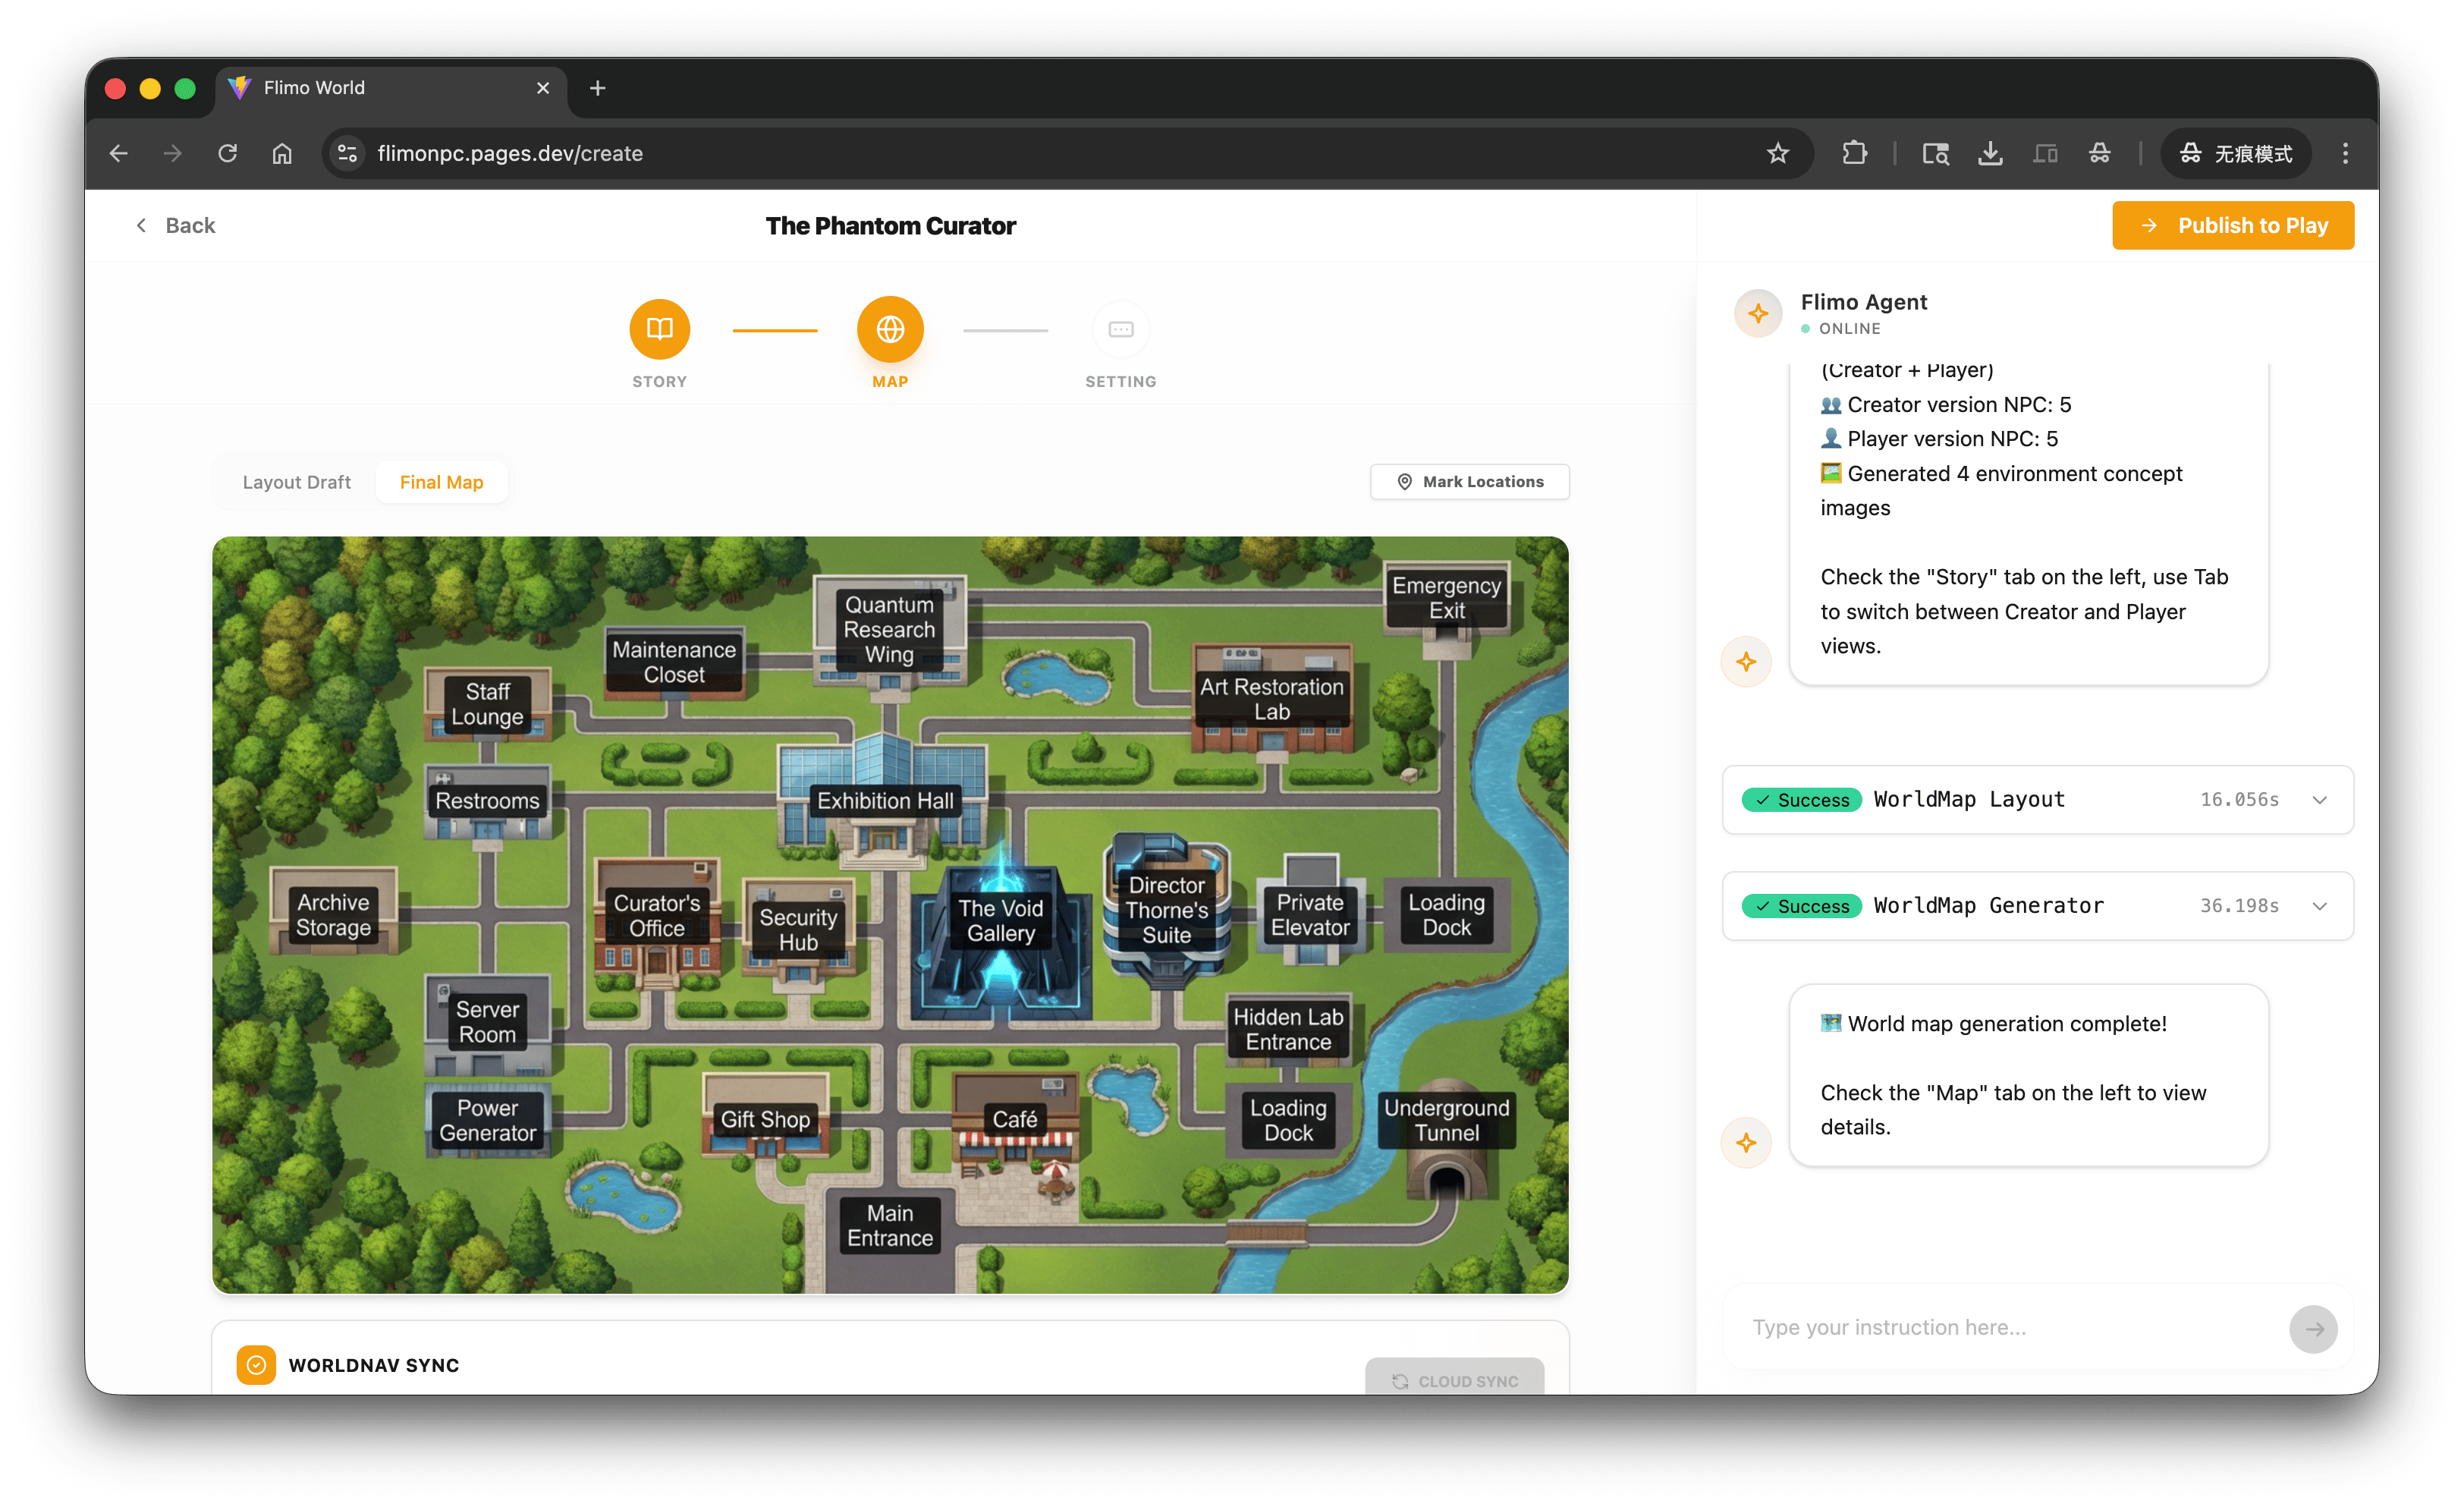
Task: Click the Flimo Agent avatar icon
Action: pyautogui.click(x=1758, y=314)
